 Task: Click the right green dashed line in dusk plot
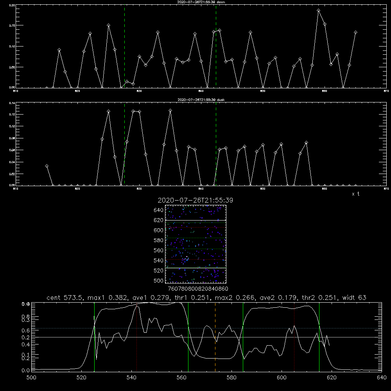(x=216, y=144)
